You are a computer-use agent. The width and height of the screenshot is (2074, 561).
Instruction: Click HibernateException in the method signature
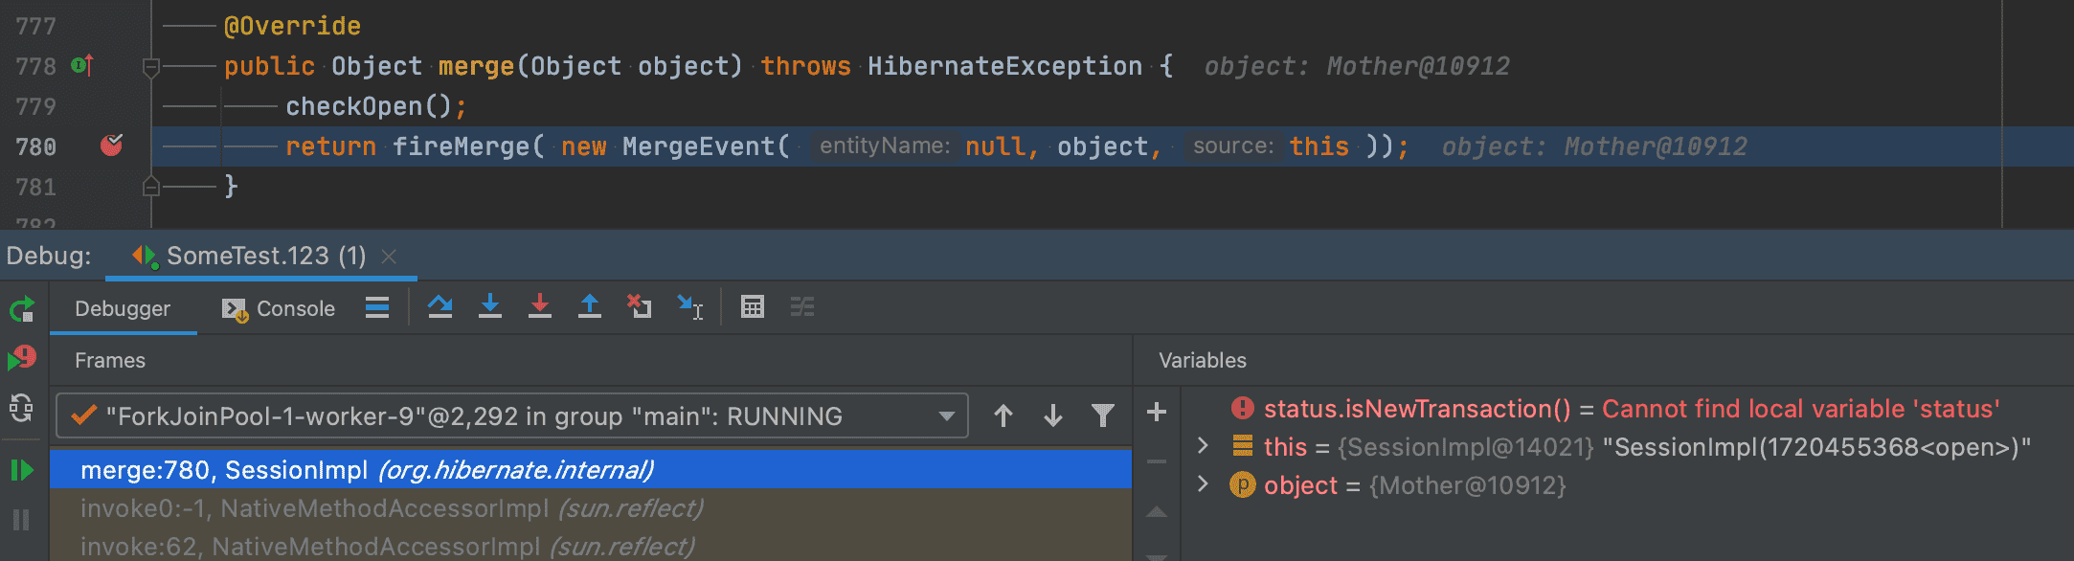pos(1004,66)
